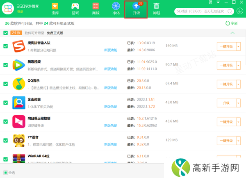Click the 最新 14.3.0.9006 version text
This screenshot has width=246, height=178.
click(x=141, y=50)
